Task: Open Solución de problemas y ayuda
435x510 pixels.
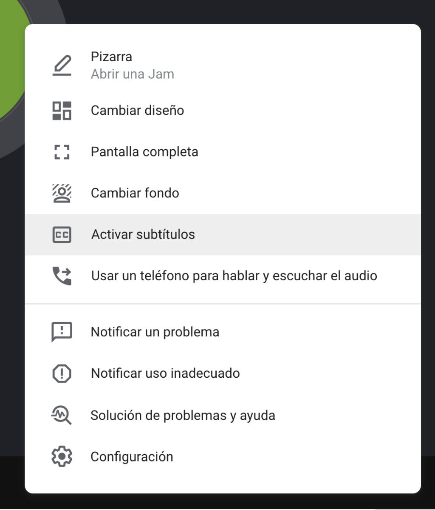Action: click(183, 415)
